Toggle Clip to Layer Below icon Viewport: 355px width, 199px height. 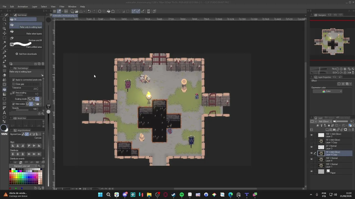[x=318, y=125]
